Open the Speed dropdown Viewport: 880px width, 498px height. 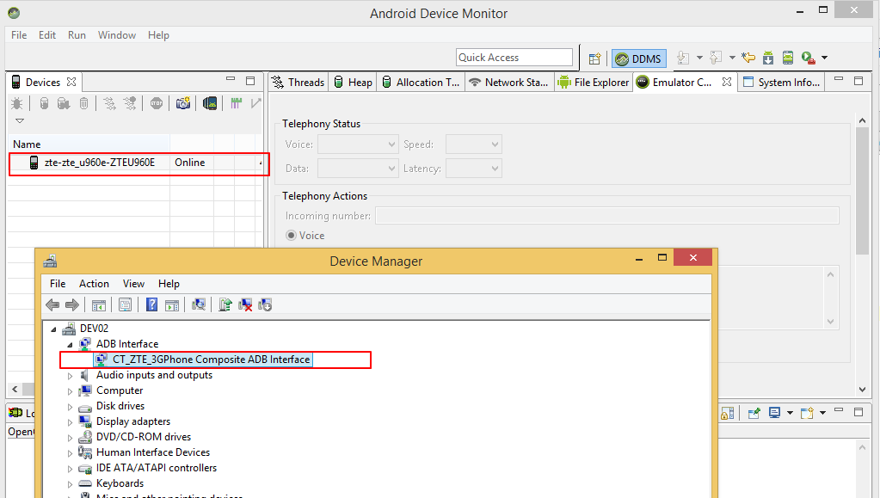tap(474, 144)
